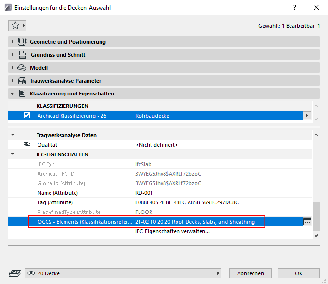The height and width of the screenshot is (284, 328).
Task: Click the Klassifizierung und Eigenschaften panel icon
Action: point(22,94)
